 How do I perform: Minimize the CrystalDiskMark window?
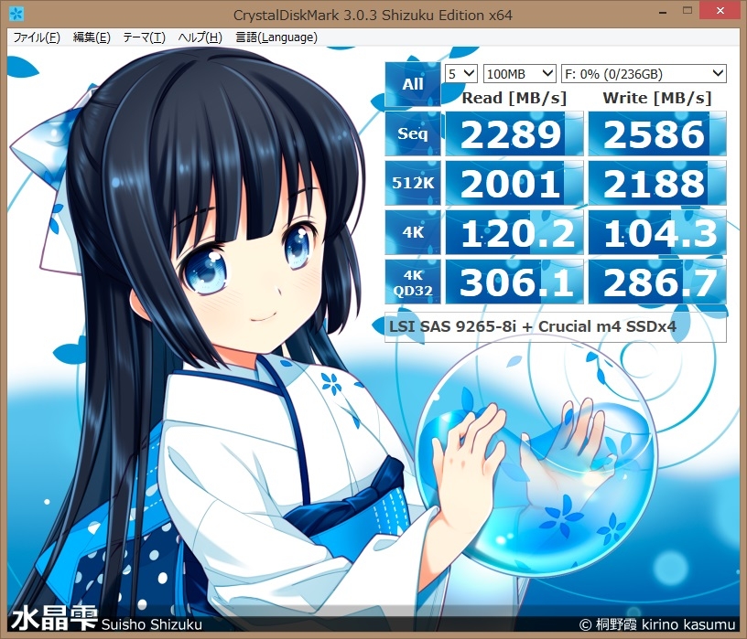(x=663, y=11)
